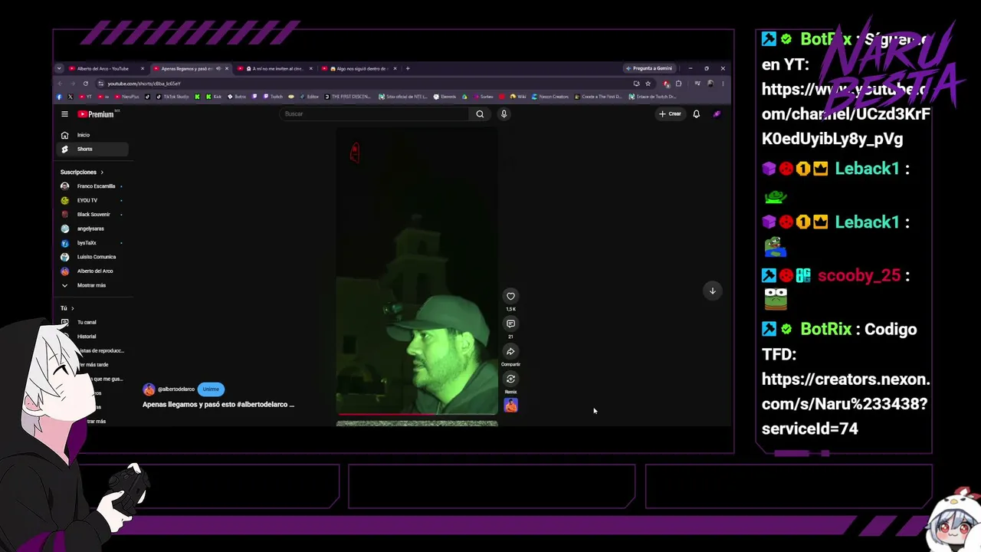Viewport: 981px width, 552px height.
Task: Reload the page in the browser
Action: pos(85,84)
